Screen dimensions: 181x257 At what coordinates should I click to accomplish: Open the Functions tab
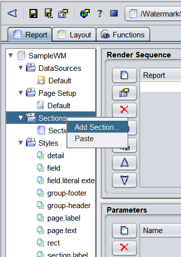pos(123,34)
